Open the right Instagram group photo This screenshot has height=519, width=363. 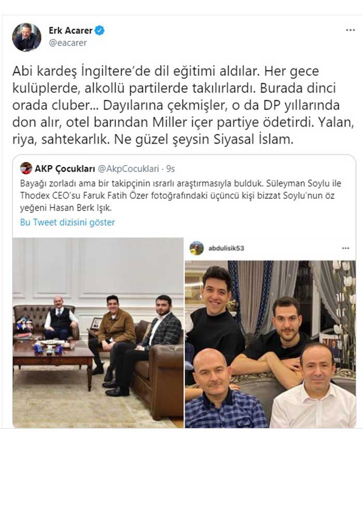point(270,344)
